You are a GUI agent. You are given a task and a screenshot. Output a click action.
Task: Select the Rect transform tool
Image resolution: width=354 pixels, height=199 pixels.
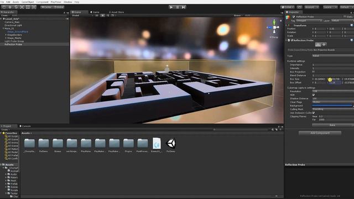tap(28, 7)
